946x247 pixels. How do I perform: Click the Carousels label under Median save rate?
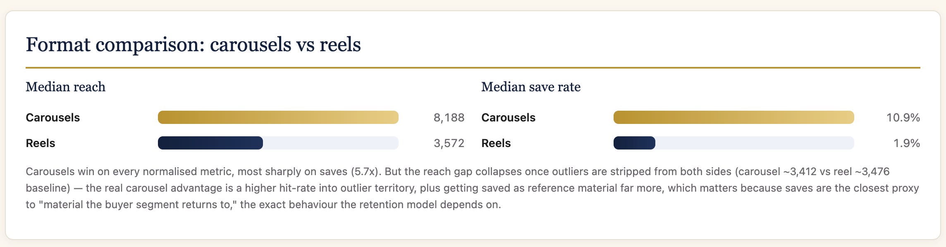tap(509, 118)
